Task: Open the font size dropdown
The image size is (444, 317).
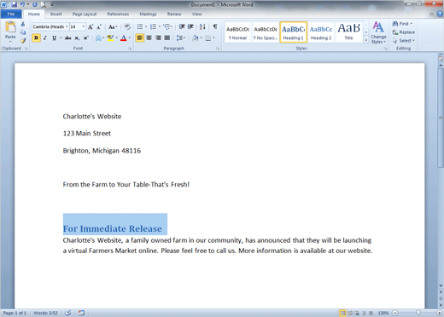Action: coord(83,26)
